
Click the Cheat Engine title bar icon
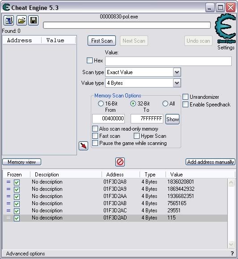(6, 8)
